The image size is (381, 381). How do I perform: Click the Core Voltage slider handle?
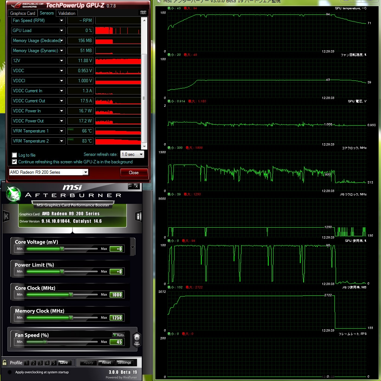click(x=62, y=249)
